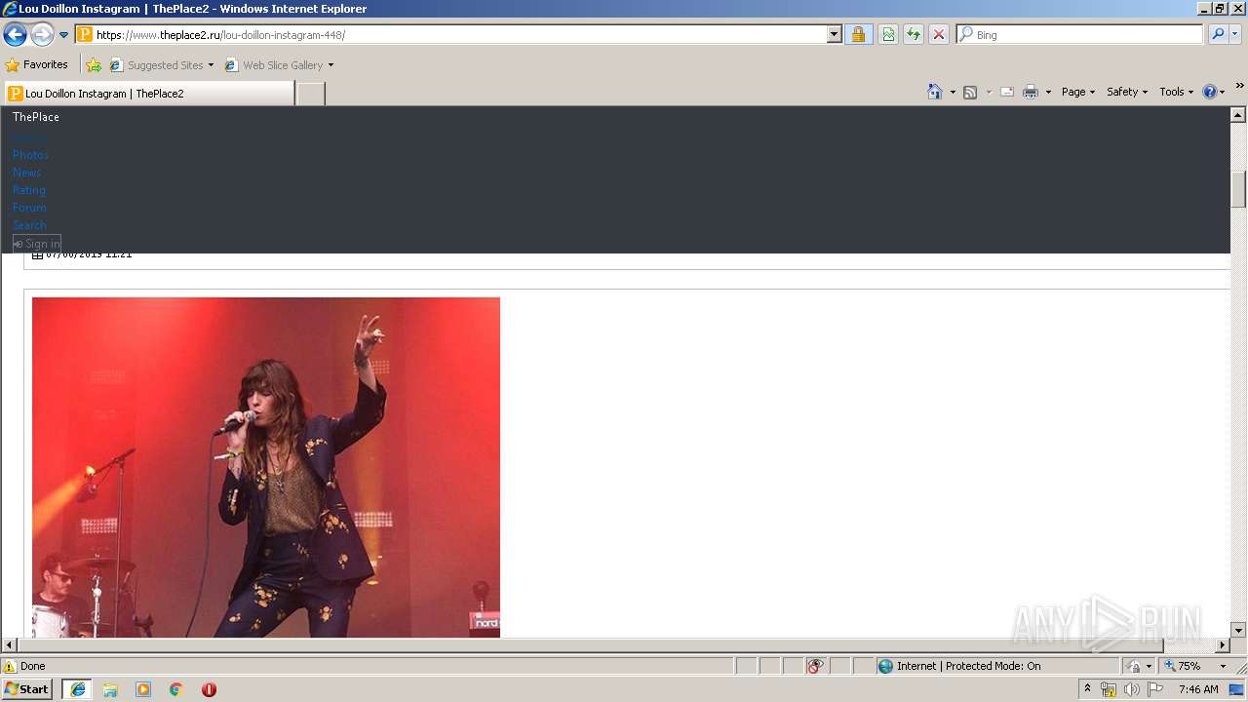Open the recent pages dropdown arrow

point(64,35)
